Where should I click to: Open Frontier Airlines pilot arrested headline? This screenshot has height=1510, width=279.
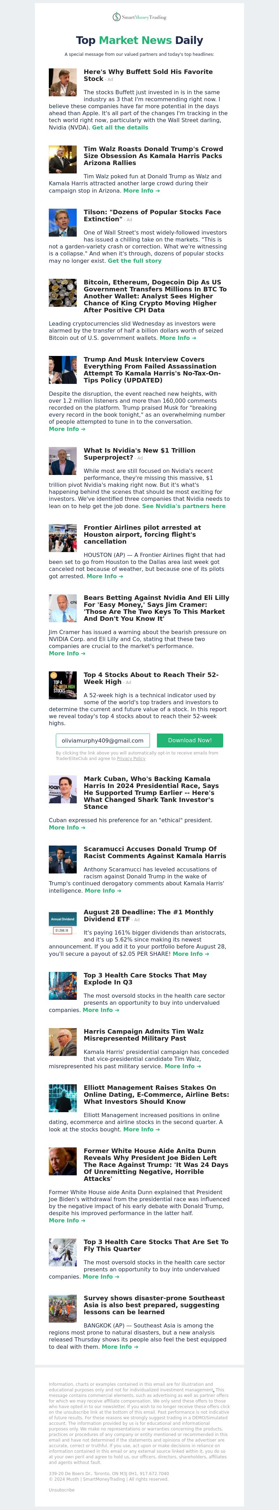[x=142, y=534]
